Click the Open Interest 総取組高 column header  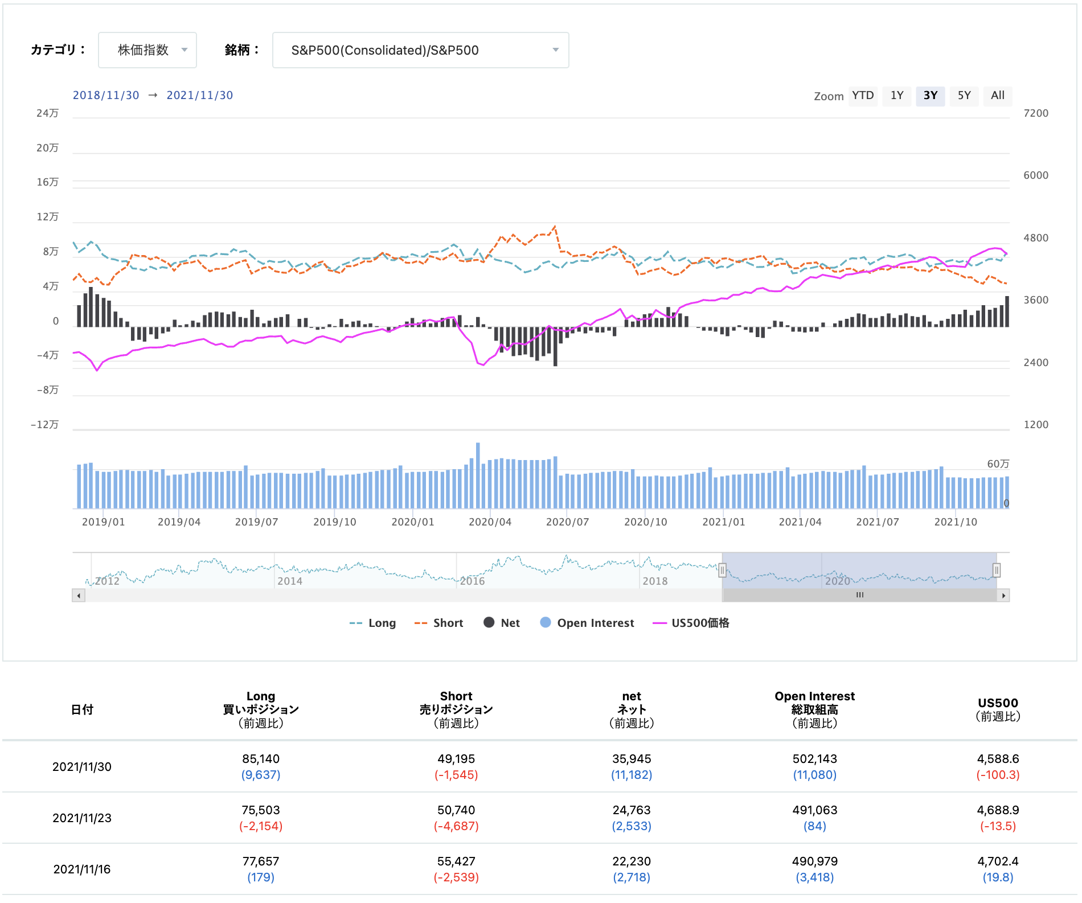(x=815, y=709)
